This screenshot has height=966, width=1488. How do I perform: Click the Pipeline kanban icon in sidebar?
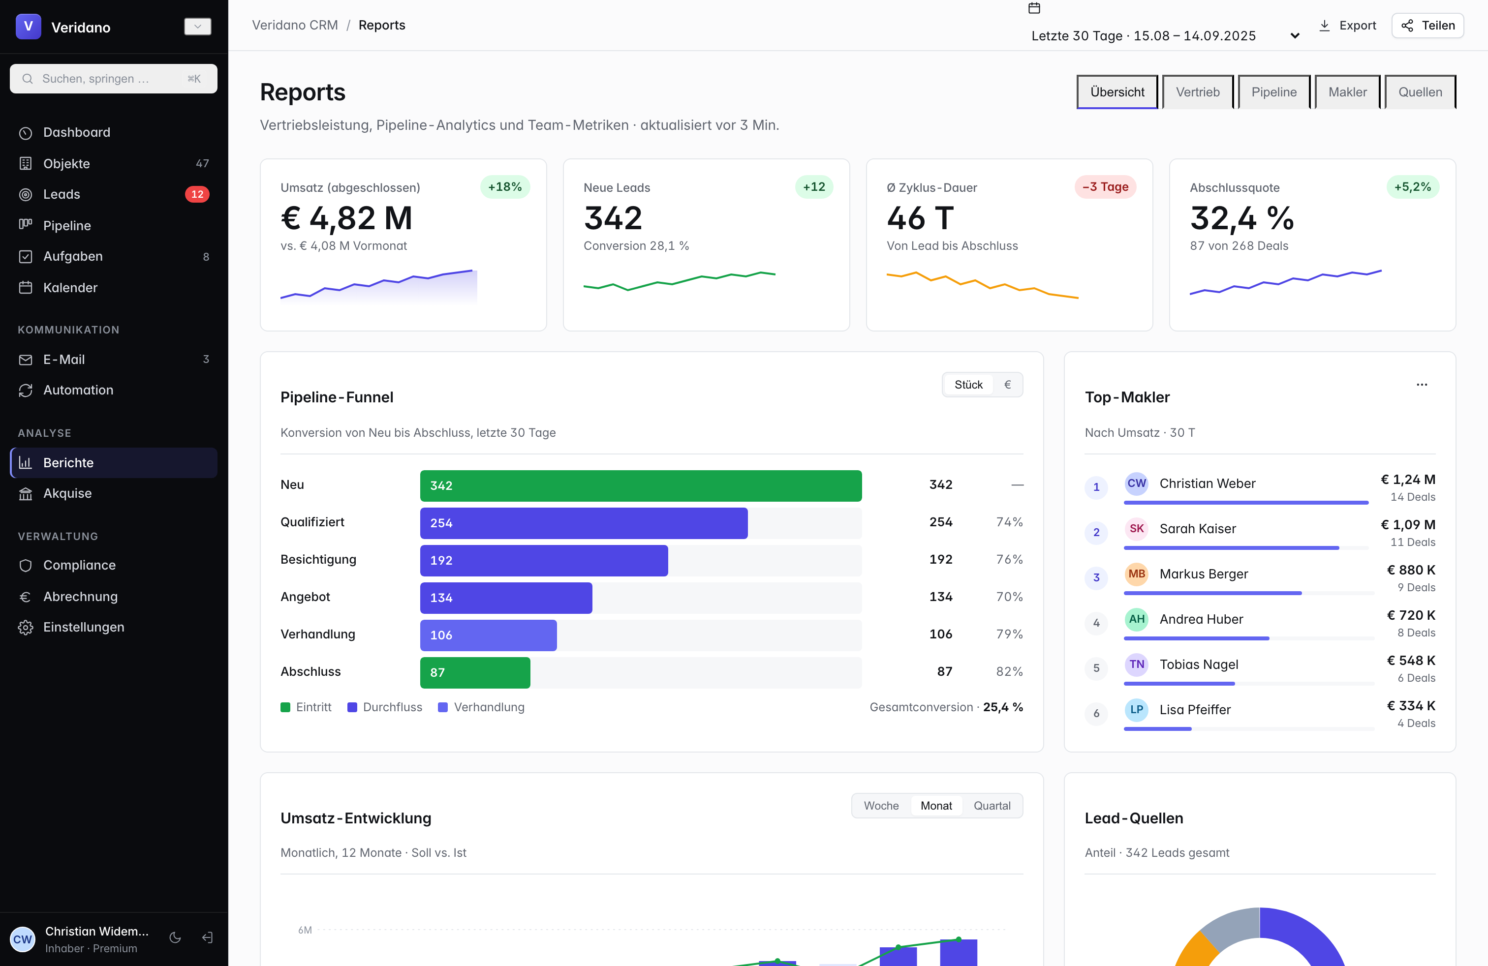tap(26, 225)
